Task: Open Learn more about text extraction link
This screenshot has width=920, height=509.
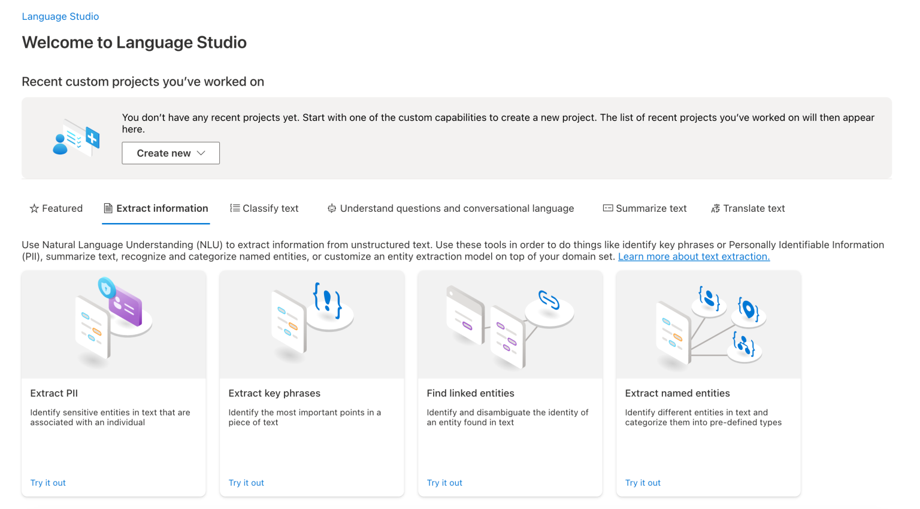Action: click(694, 256)
